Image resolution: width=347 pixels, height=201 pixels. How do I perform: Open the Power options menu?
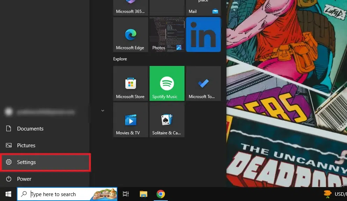45,179
